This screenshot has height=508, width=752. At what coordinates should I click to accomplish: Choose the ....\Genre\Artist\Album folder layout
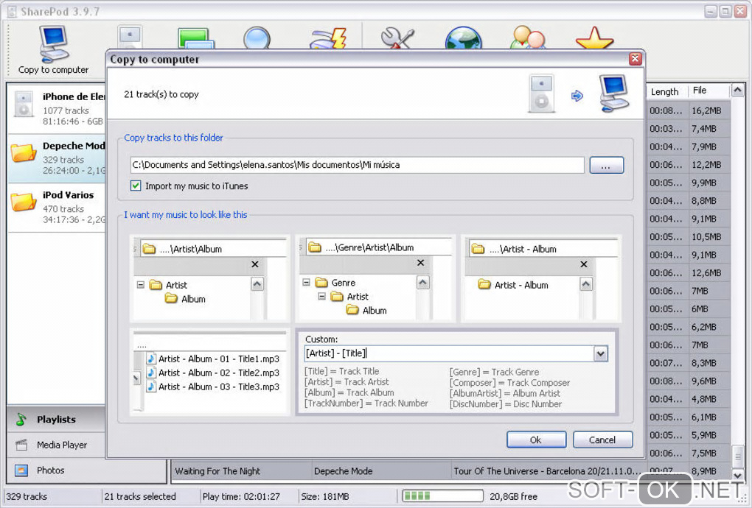click(x=375, y=278)
